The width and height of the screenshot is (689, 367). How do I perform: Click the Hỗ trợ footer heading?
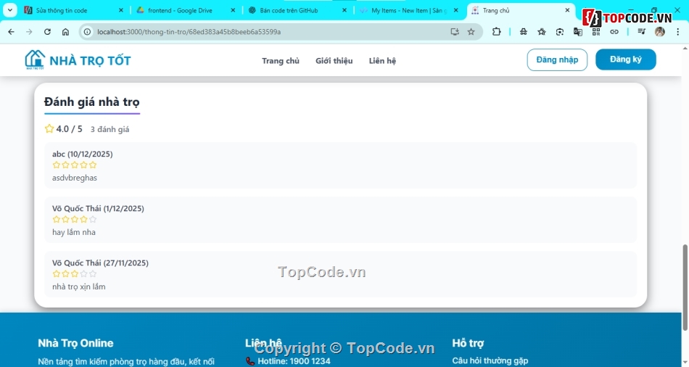pyautogui.click(x=468, y=343)
